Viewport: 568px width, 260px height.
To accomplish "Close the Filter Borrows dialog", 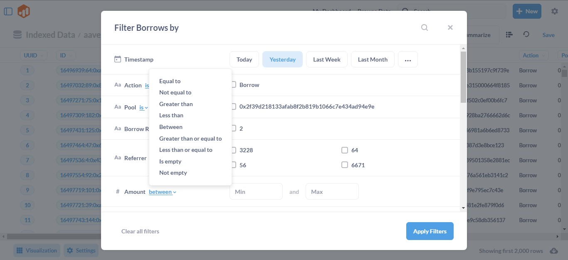I will point(450,27).
